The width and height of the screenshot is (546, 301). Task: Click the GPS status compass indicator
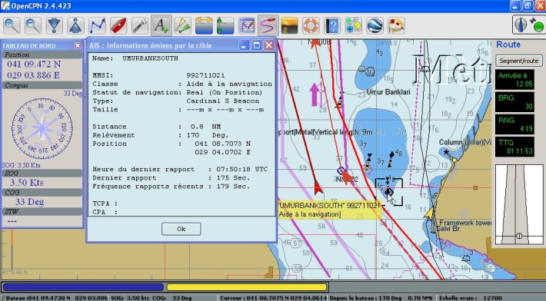click(x=528, y=25)
